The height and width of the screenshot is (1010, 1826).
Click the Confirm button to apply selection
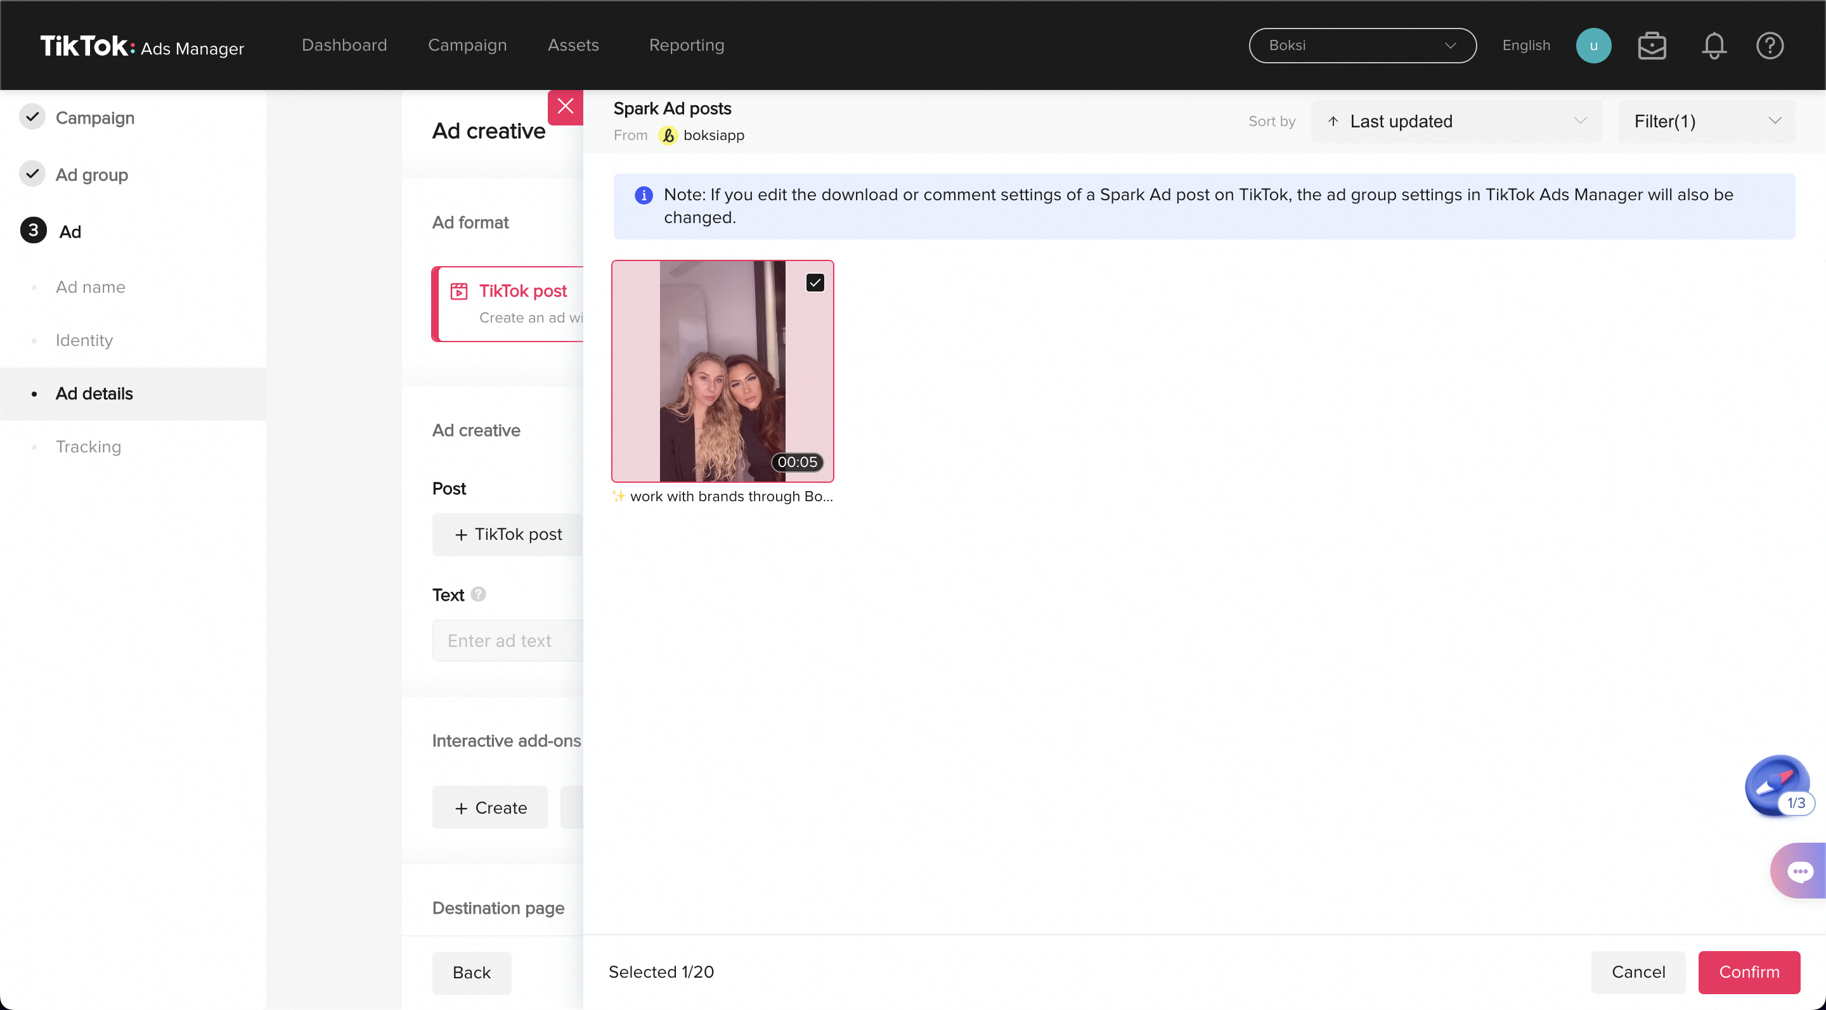pos(1749,973)
